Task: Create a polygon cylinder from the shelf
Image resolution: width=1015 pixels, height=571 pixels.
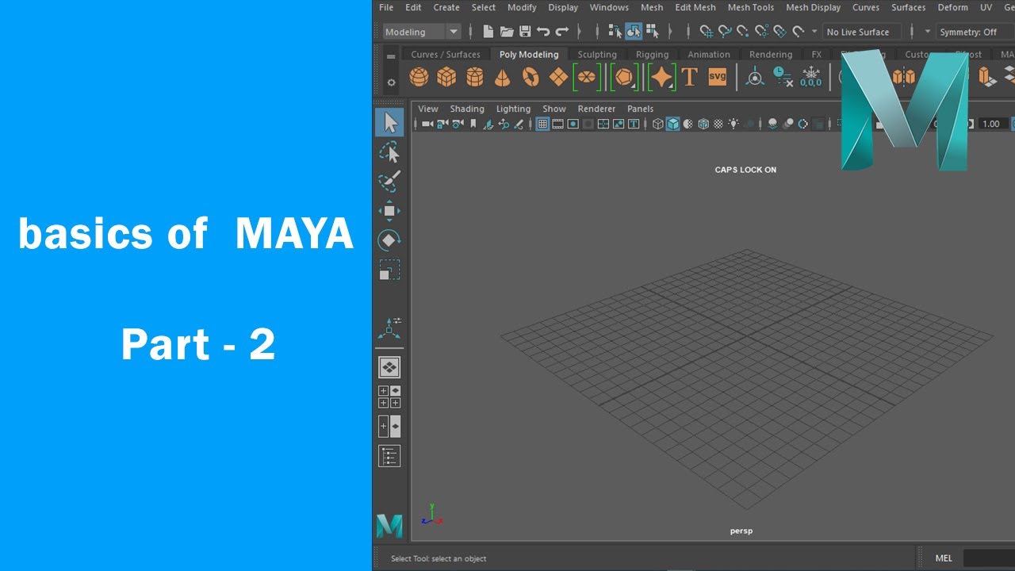Action: tap(475, 77)
